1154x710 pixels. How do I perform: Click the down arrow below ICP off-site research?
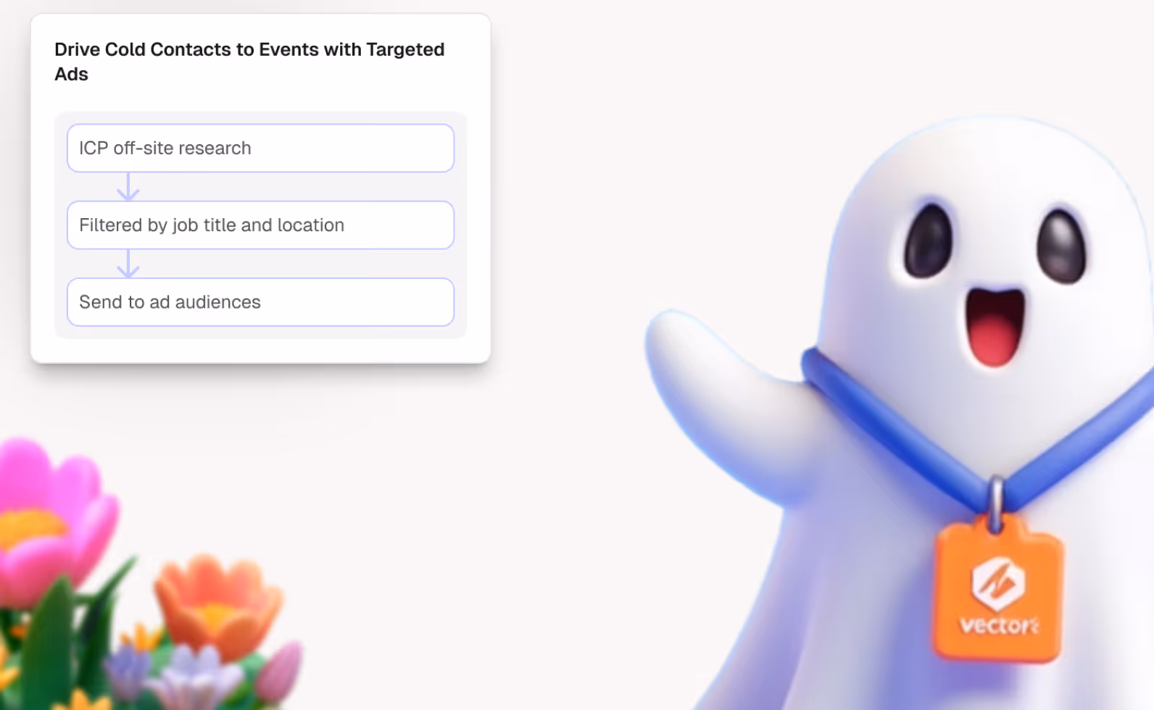point(128,187)
